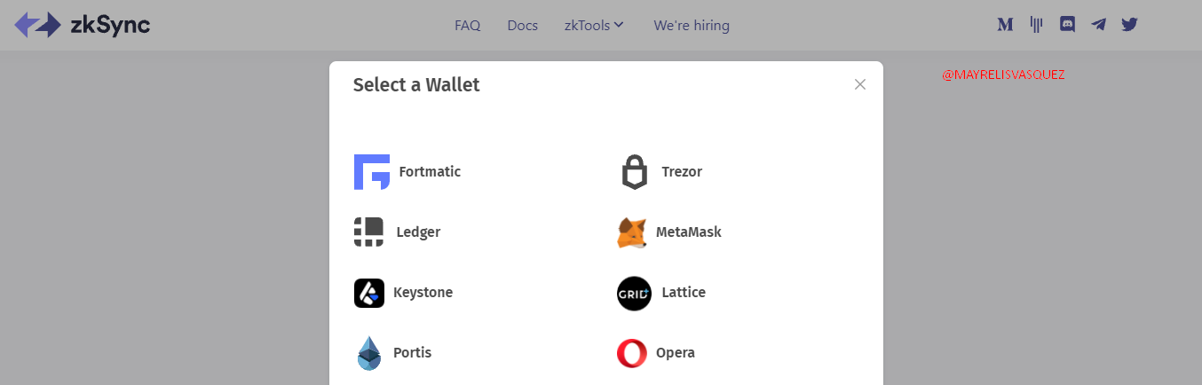Click the MetaMask fox icon

632,232
